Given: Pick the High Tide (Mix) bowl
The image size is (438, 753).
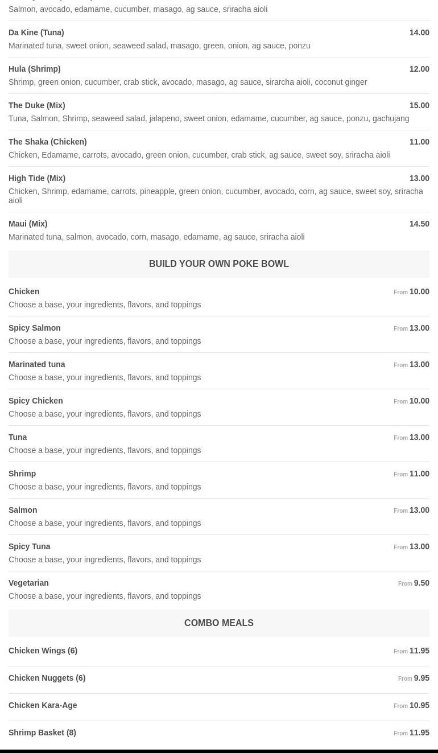Looking at the screenshot, I should (x=37, y=179).
